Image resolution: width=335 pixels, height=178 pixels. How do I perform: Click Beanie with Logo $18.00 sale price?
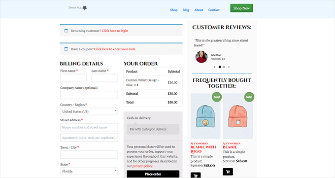pyautogui.click(x=209, y=166)
